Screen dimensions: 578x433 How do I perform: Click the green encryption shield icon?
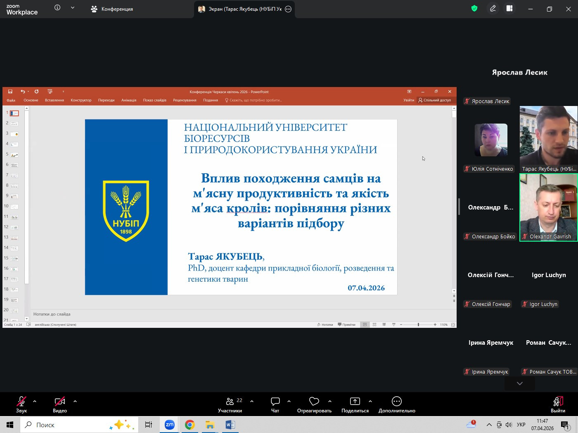tap(474, 9)
